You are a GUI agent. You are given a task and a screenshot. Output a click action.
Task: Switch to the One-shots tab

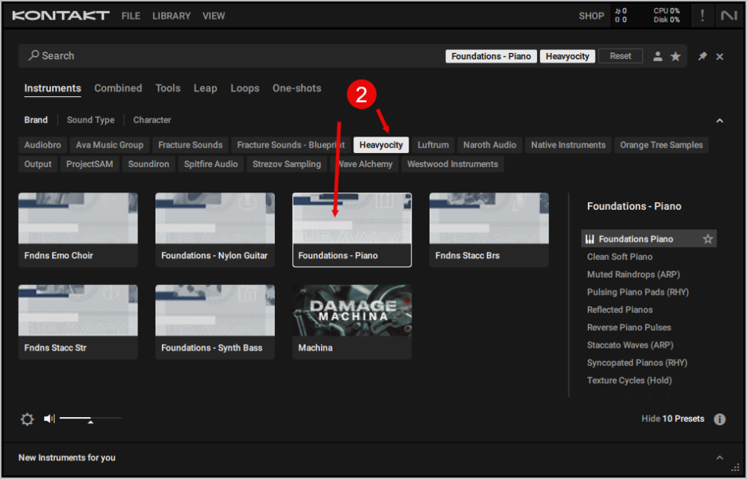click(297, 88)
